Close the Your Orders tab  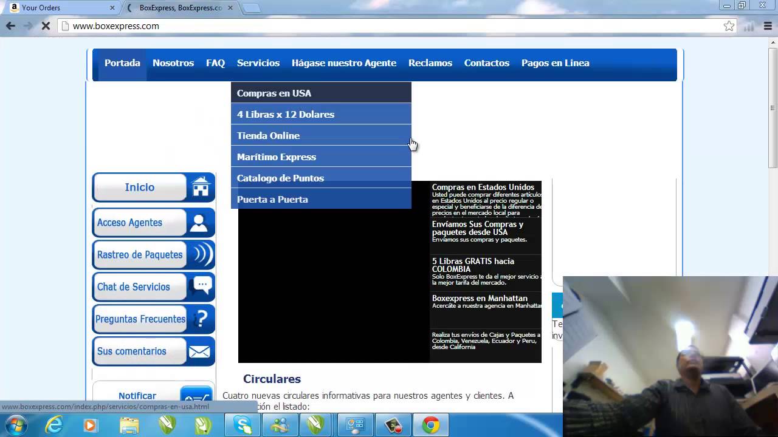[x=112, y=8]
